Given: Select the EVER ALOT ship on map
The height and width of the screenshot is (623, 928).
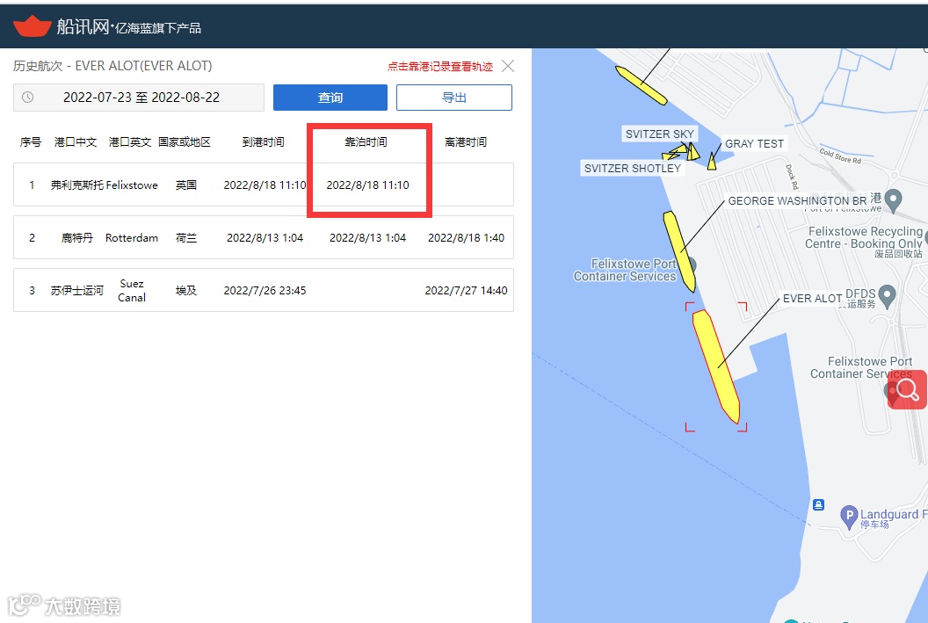Looking at the screenshot, I should click(x=716, y=366).
